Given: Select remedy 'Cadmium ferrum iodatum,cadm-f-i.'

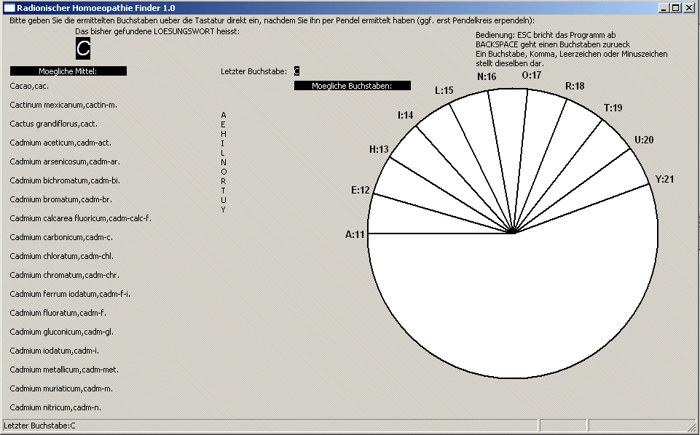Looking at the screenshot, I should 70,294.
